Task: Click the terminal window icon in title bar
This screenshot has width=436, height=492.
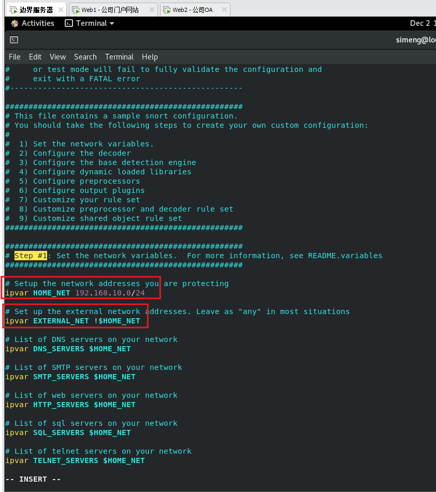Action: [x=14, y=40]
